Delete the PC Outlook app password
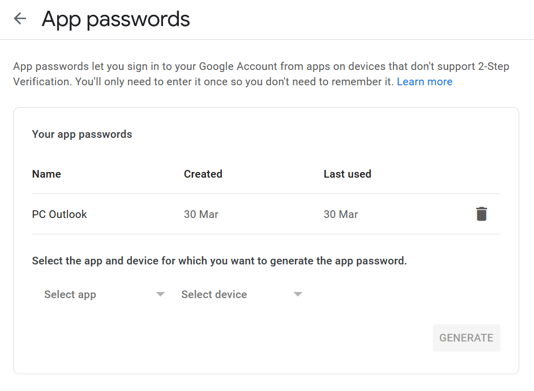 point(480,214)
